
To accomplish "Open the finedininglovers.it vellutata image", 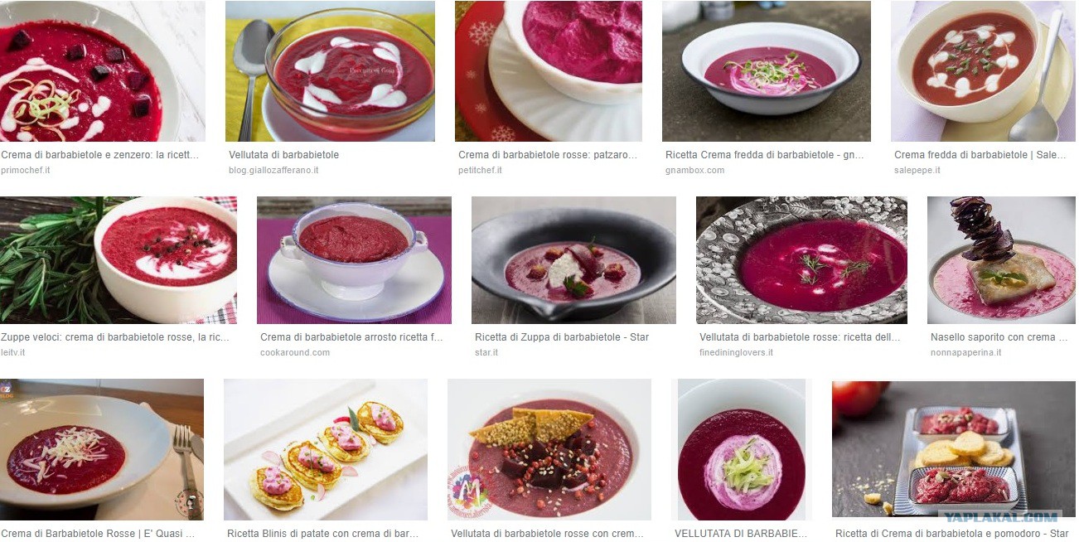I will (x=801, y=260).
